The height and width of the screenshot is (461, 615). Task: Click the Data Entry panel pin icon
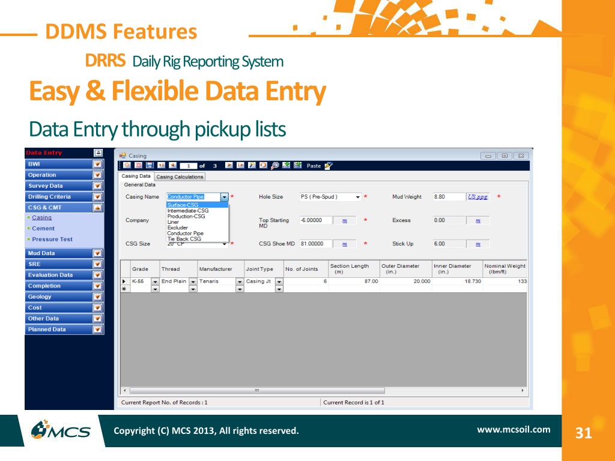click(x=98, y=153)
